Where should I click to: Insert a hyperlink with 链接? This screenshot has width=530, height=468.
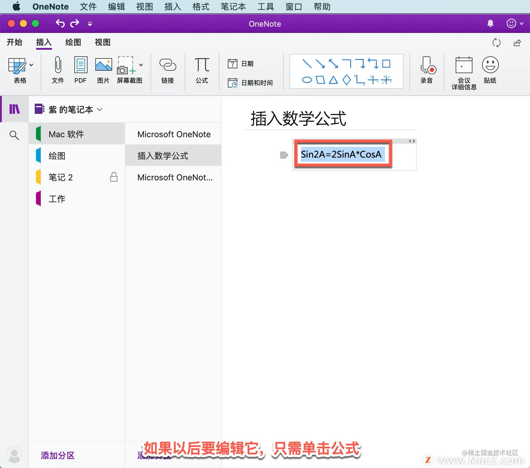[x=168, y=70]
